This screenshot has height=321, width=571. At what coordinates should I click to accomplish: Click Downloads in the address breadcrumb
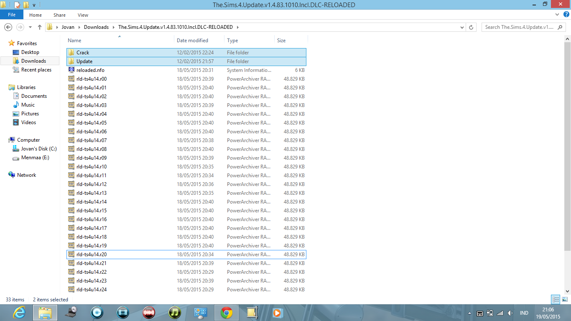point(96,27)
